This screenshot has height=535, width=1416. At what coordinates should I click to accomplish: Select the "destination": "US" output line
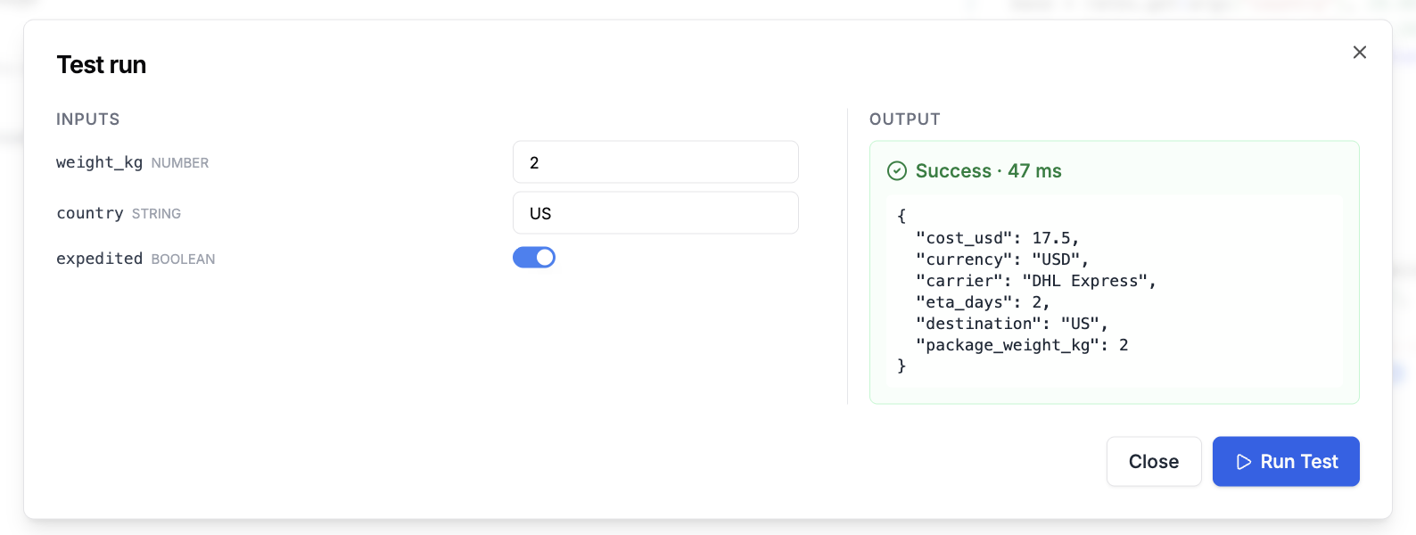tap(1012, 324)
